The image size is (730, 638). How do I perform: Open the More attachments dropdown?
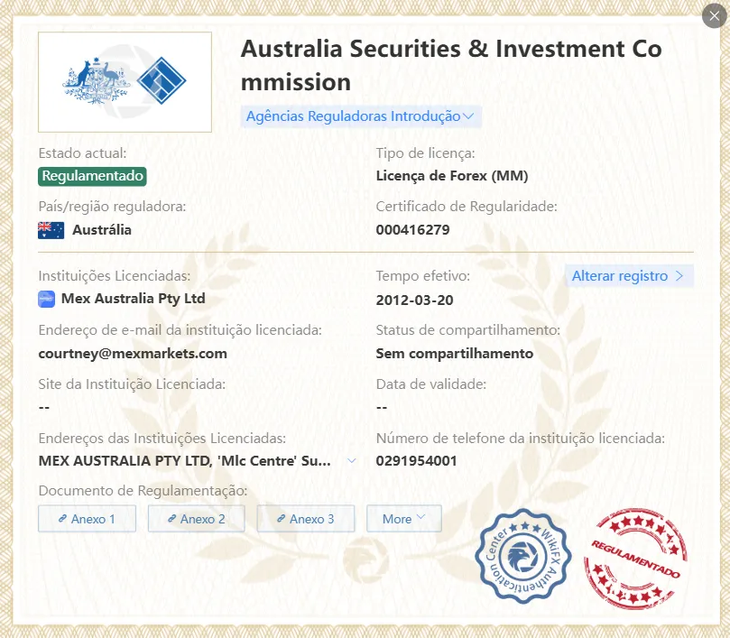(x=404, y=518)
